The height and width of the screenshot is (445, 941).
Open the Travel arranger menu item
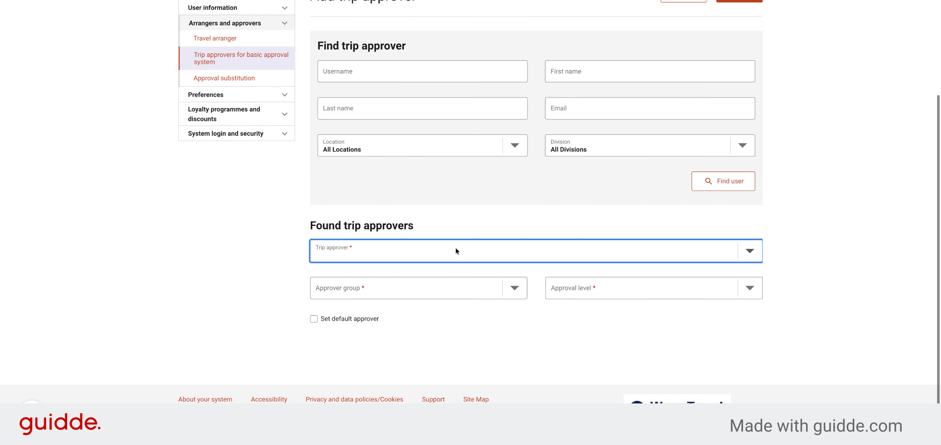tap(215, 38)
